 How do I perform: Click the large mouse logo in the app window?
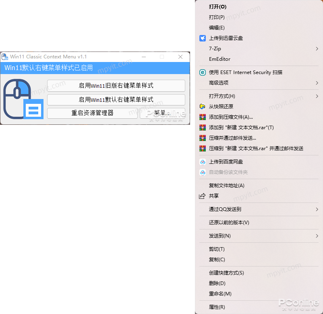[23, 99]
